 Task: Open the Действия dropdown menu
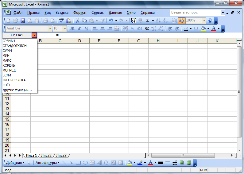coord(15,163)
